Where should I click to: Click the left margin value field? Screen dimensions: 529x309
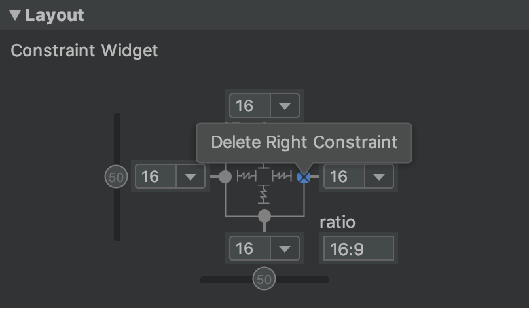pos(156,177)
